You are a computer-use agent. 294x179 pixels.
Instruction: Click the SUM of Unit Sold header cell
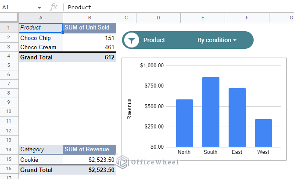90,28
